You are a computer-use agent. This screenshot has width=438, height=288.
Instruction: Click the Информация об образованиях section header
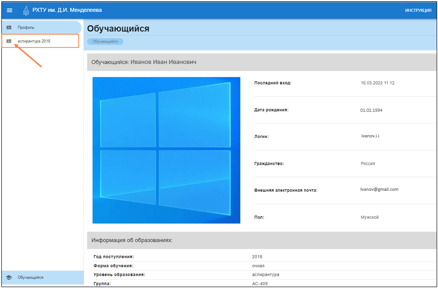click(x=132, y=240)
